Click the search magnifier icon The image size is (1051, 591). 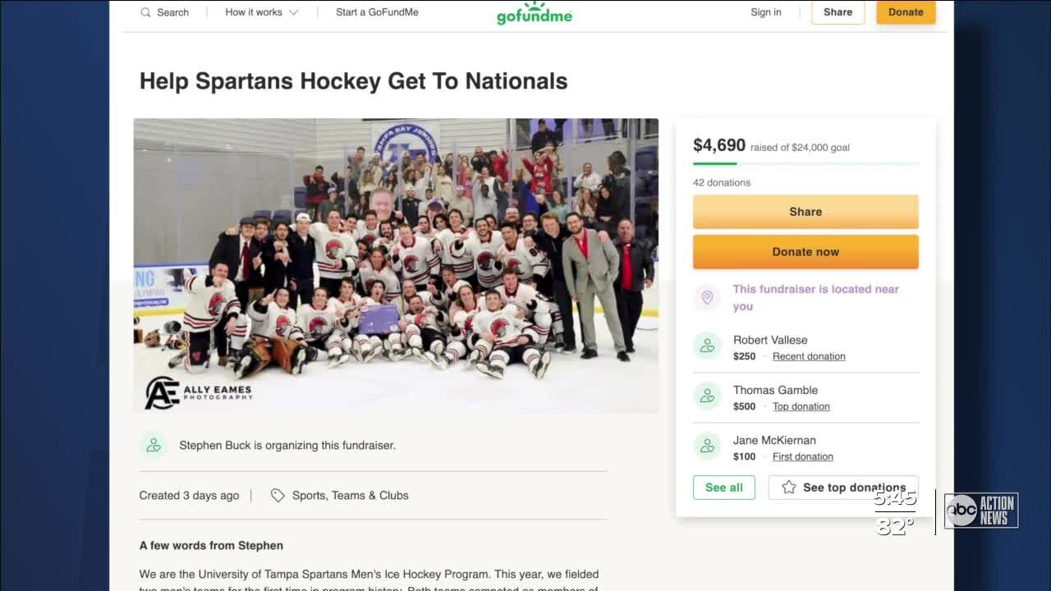click(146, 12)
